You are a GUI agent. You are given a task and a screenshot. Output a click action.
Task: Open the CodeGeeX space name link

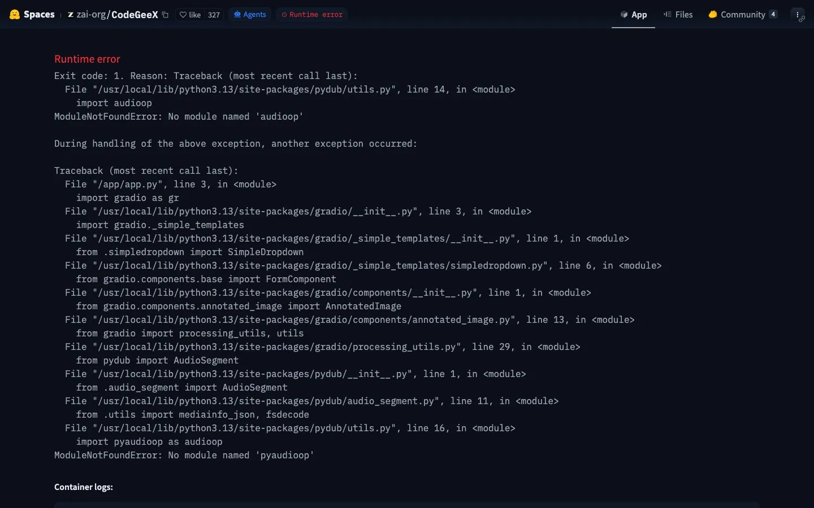(135, 15)
